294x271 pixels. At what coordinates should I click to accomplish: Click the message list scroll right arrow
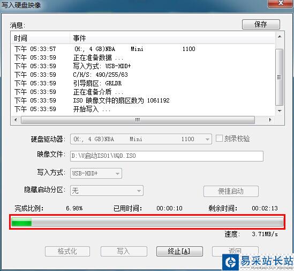(x=270, y=120)
